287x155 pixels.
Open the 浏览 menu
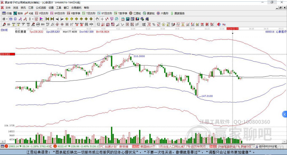coord(16,8)
